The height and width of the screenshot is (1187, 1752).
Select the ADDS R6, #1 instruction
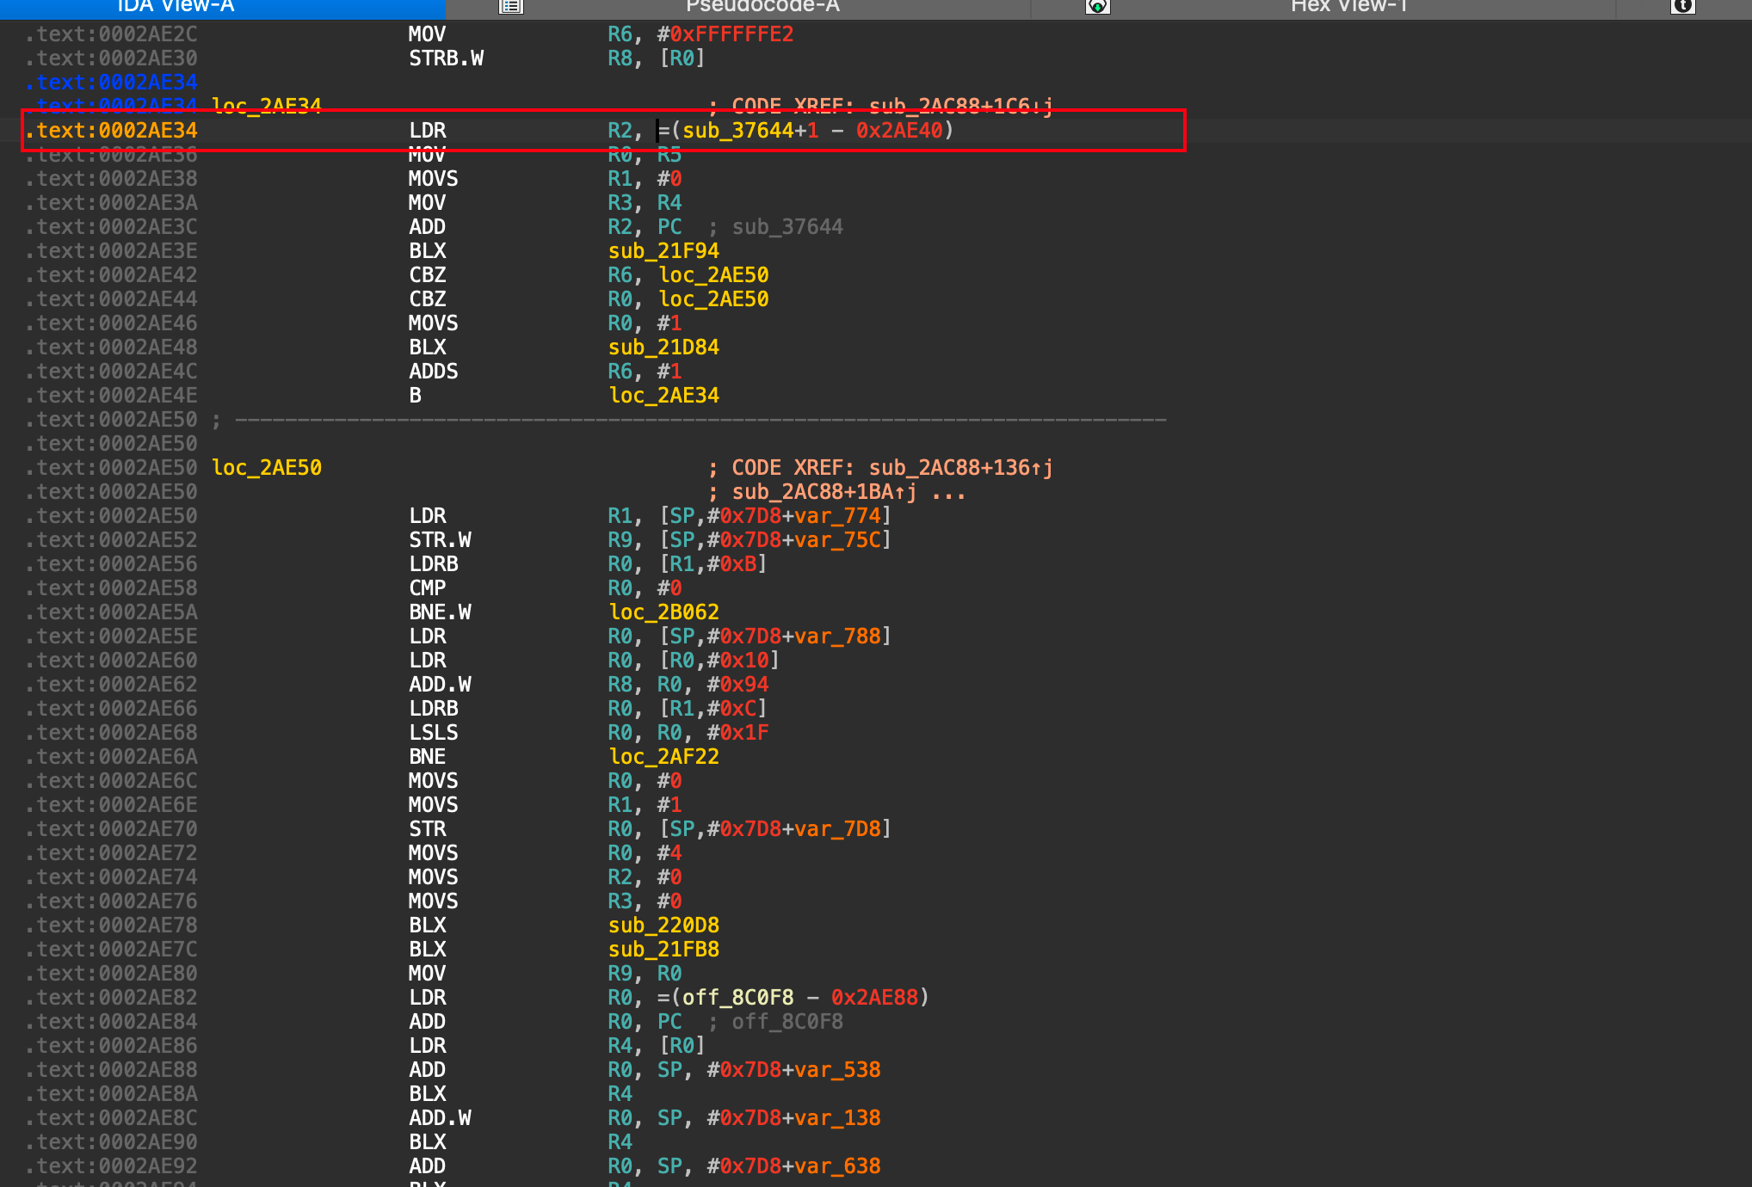[545, 372]
